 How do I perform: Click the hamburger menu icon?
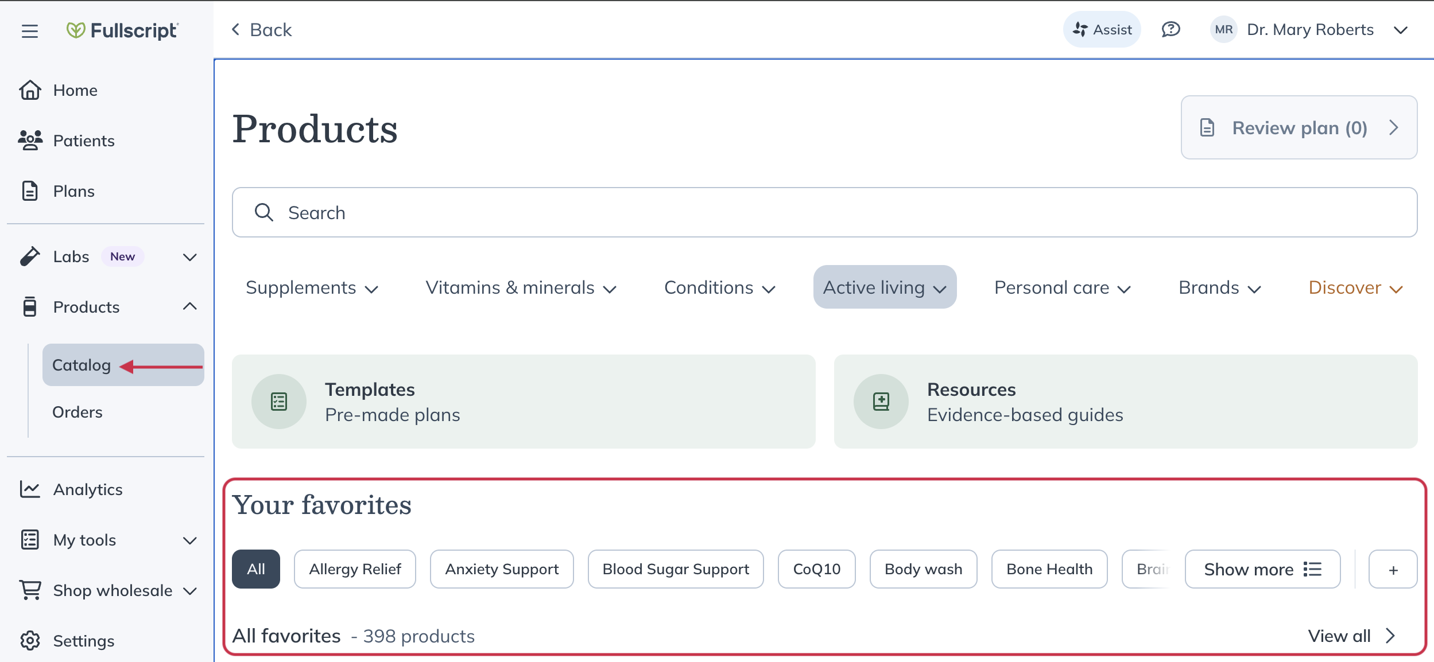pyautogui.click(x=30, y=30)
